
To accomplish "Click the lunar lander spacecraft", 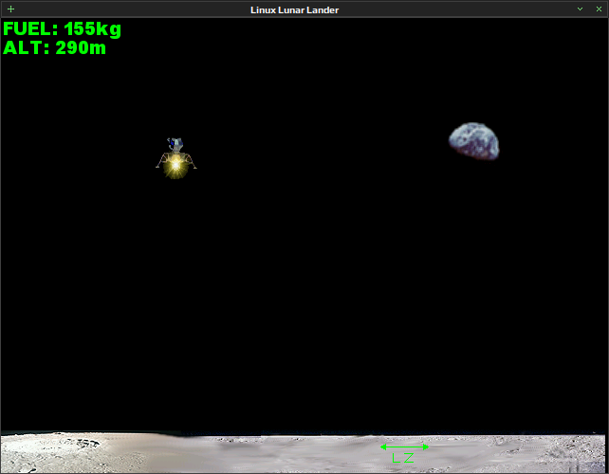I will tap(175, 158).
